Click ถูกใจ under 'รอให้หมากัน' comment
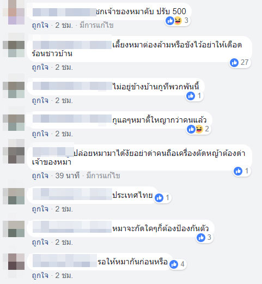 coord(40,276)
